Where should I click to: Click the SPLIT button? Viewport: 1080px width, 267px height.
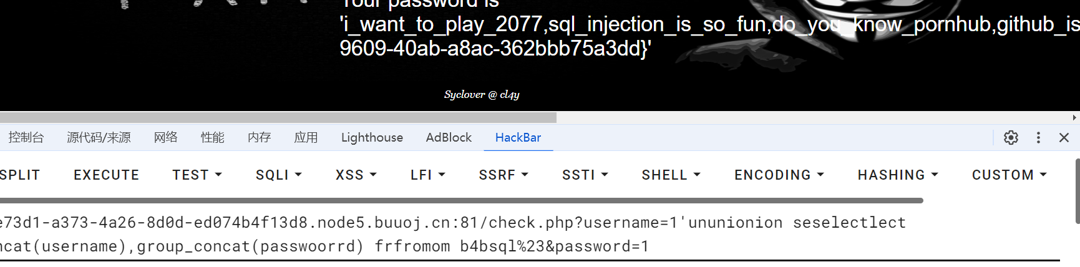[20, 175]
